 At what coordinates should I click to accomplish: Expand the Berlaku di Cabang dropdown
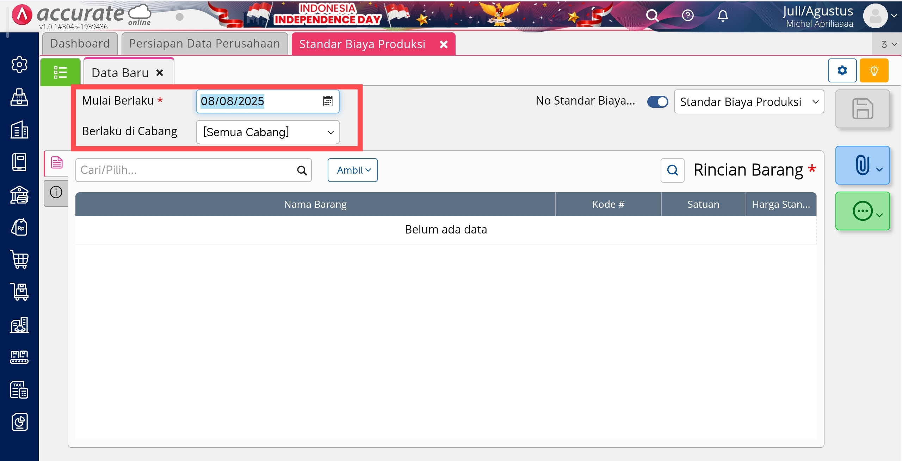tap(268, 132)
